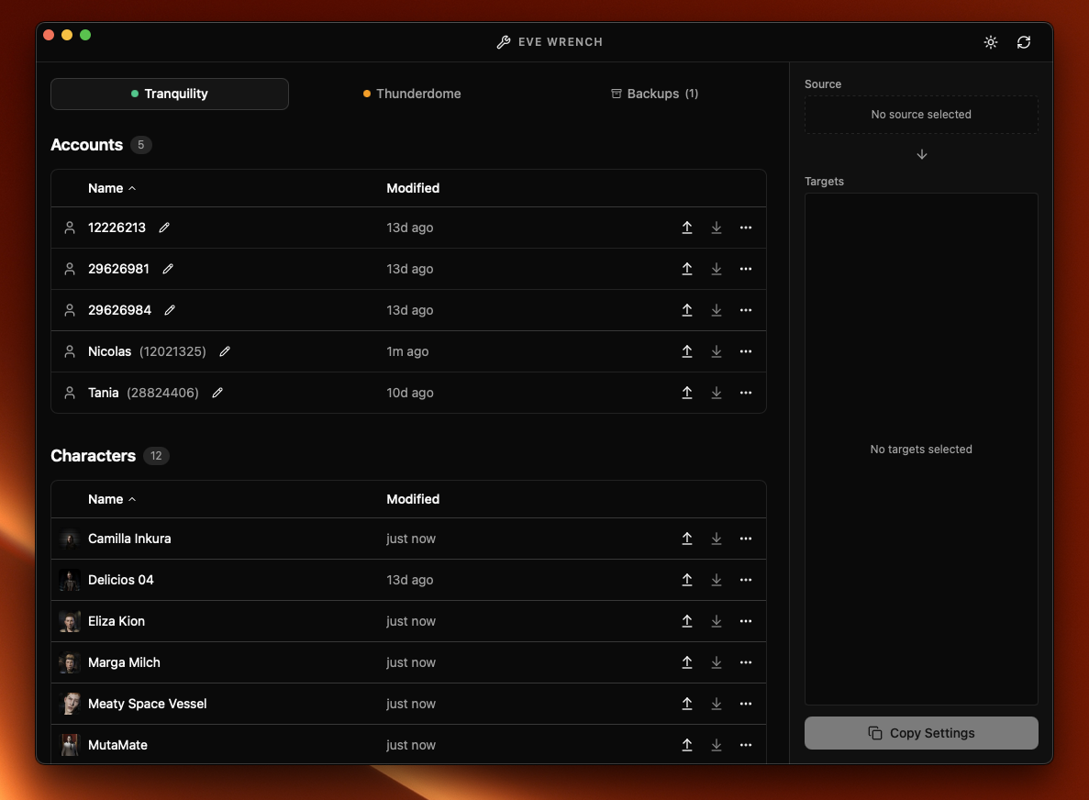1089x800 pixels.
Task: Edit alias for account 12226213
Action: [x=164, y=228]
